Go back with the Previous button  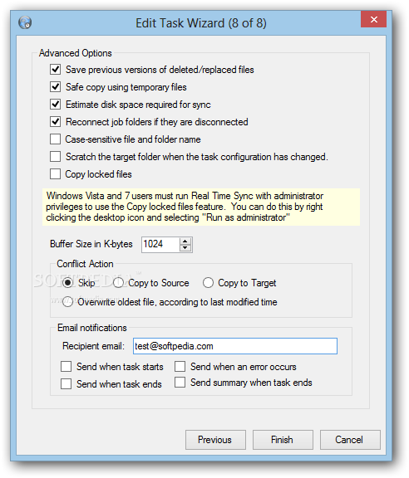[215, 440]
